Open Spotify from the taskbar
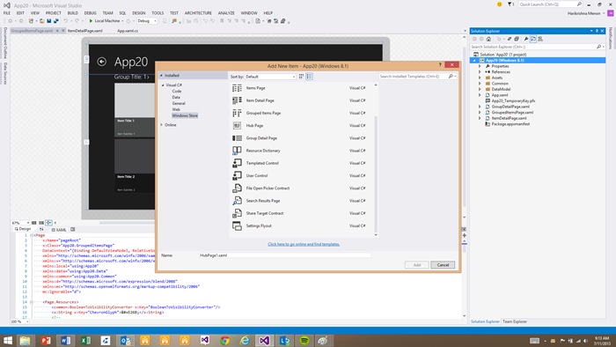This screenshot has height=347, width=616. point(304,340)
